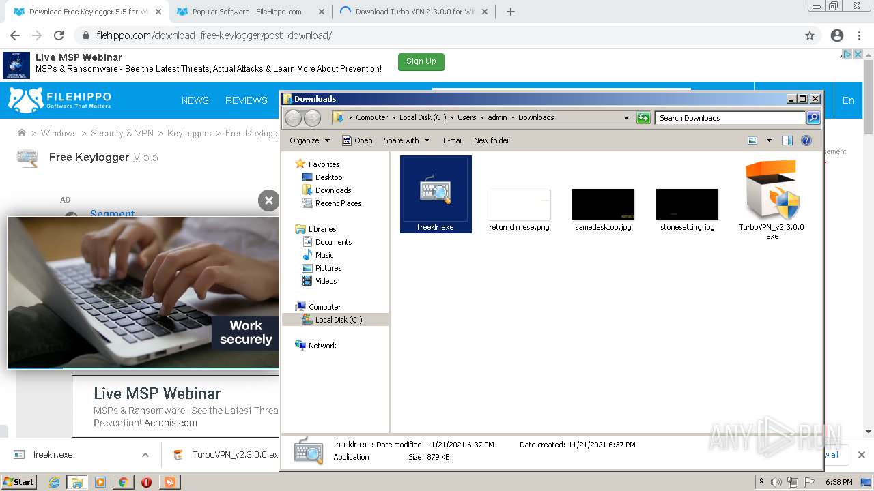Expand freeklr.exe download options chevron

[145, 455]
